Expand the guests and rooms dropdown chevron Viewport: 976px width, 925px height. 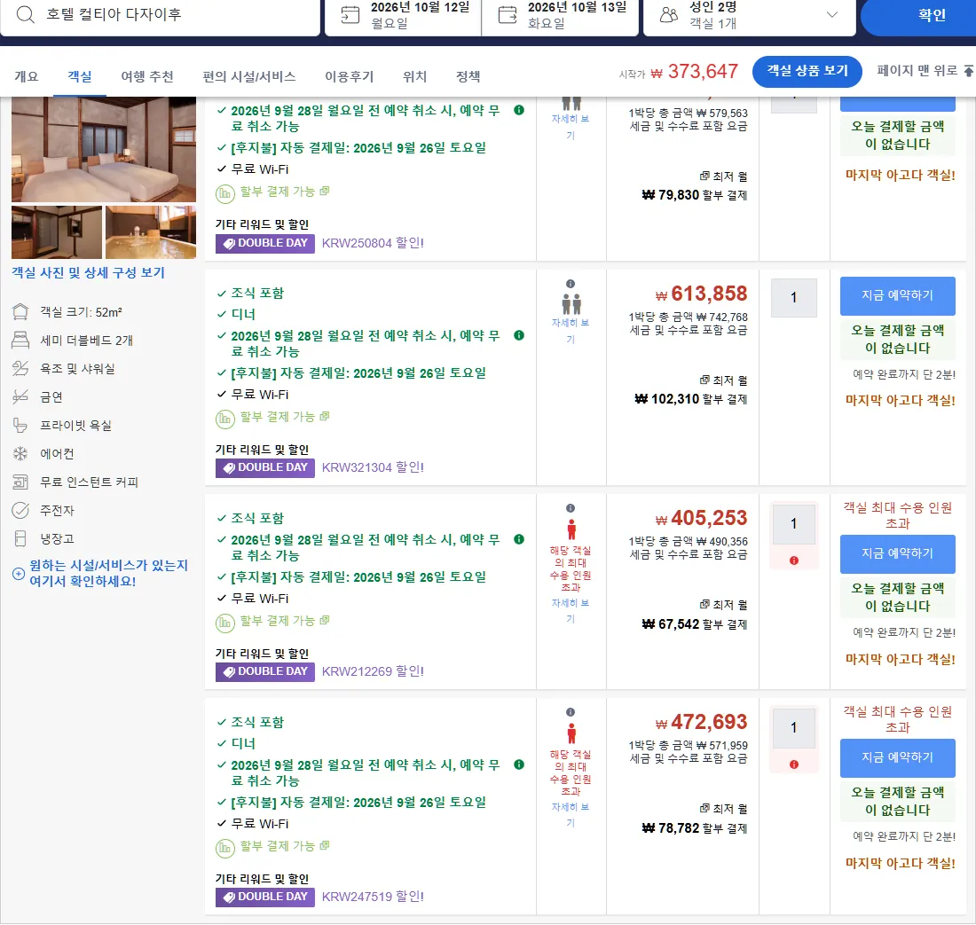click(x=831, y=14)
